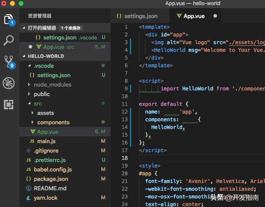Open main.js file in explorer

(x=65, y=141)
